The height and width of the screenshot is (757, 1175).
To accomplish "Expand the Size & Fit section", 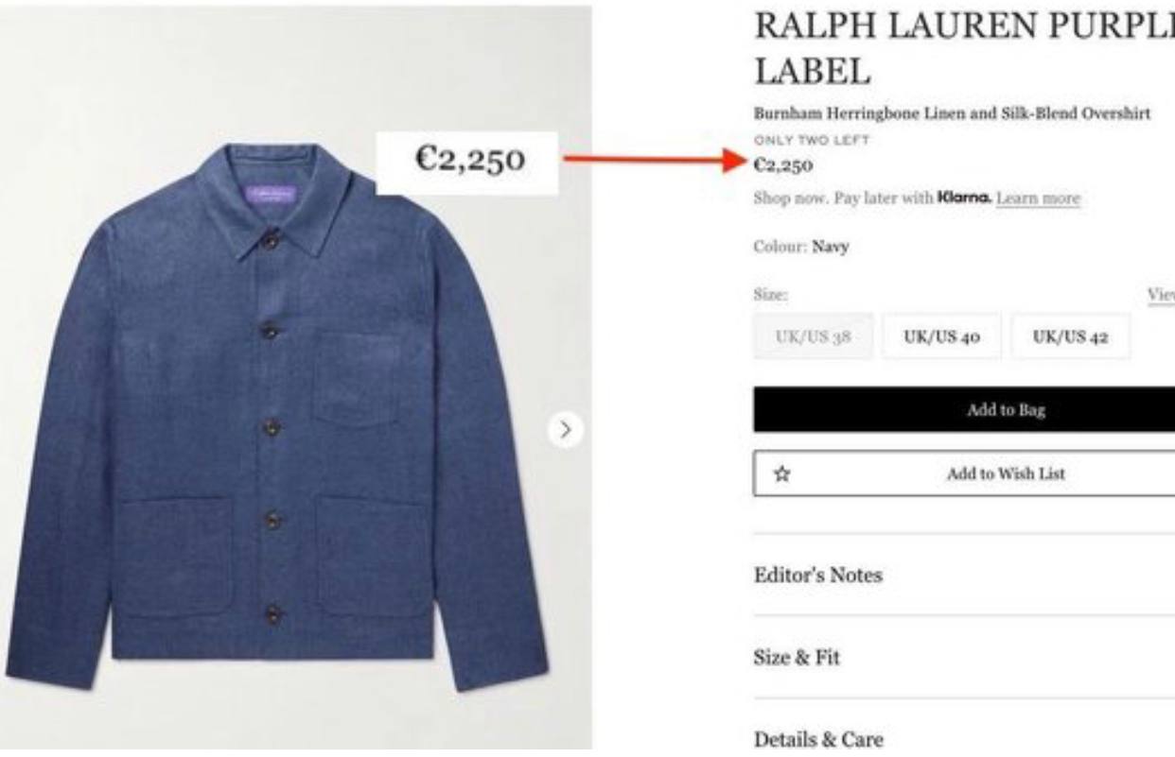I will tap(797, 657).
